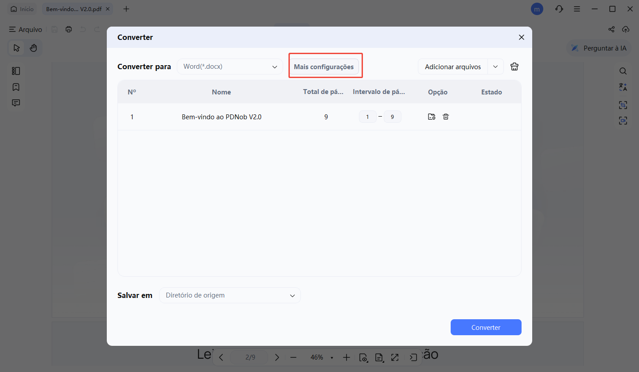
Task: Delete Bem-vindo ao PDNob from the conversion list
Action: pyautogui.click(x=446, y=117)
